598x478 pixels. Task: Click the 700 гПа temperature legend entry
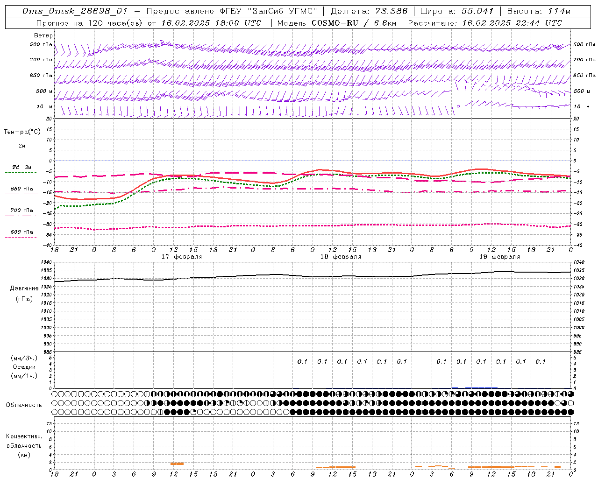click(x=22, y=211)
